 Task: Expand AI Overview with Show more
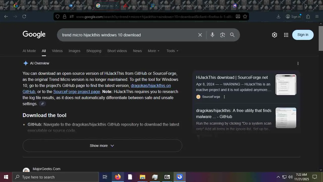pos(102,146)
